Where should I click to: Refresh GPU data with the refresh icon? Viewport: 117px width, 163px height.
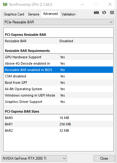tap(104, 12)
